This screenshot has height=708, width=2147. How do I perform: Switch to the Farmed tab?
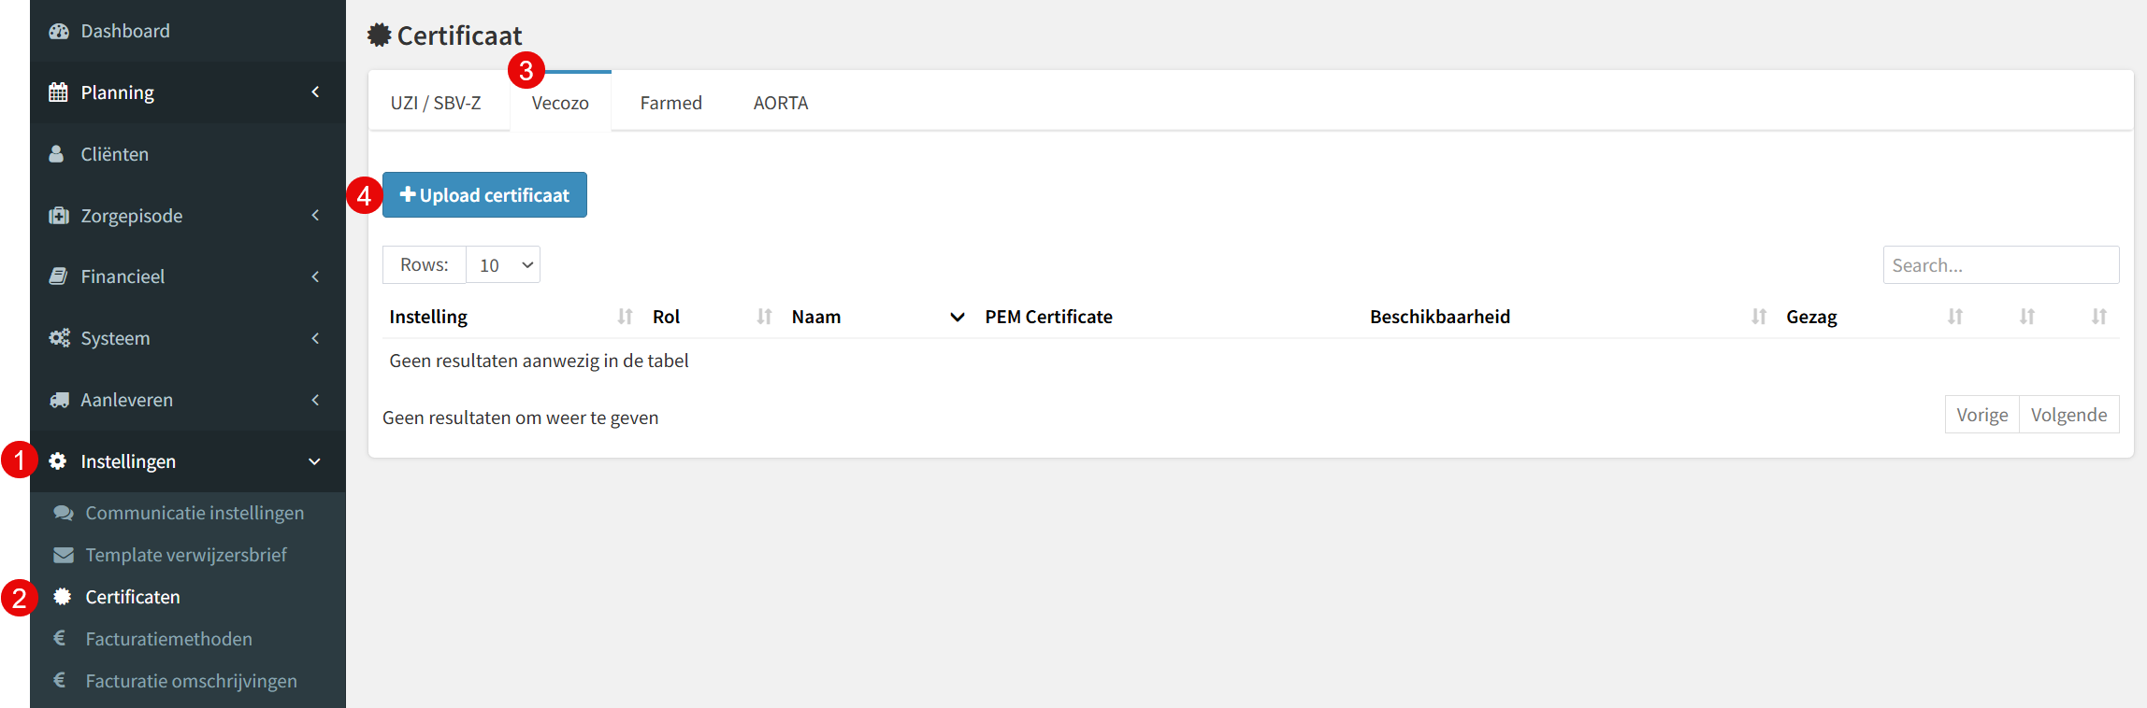[x=670, y=103]
